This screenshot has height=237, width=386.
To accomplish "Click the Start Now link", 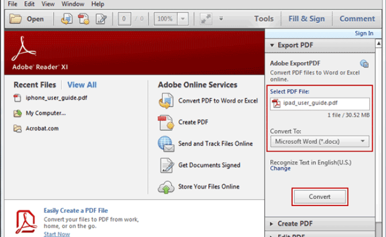I will [57, 234].
